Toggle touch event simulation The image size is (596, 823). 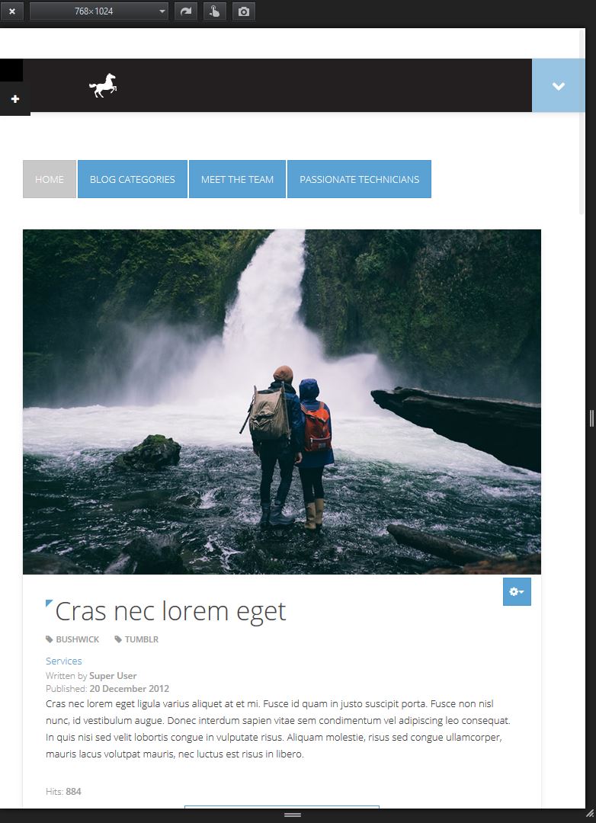point(215,11)
